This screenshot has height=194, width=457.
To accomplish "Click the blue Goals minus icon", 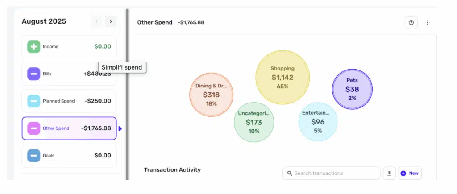I will [x=34, y=156].
